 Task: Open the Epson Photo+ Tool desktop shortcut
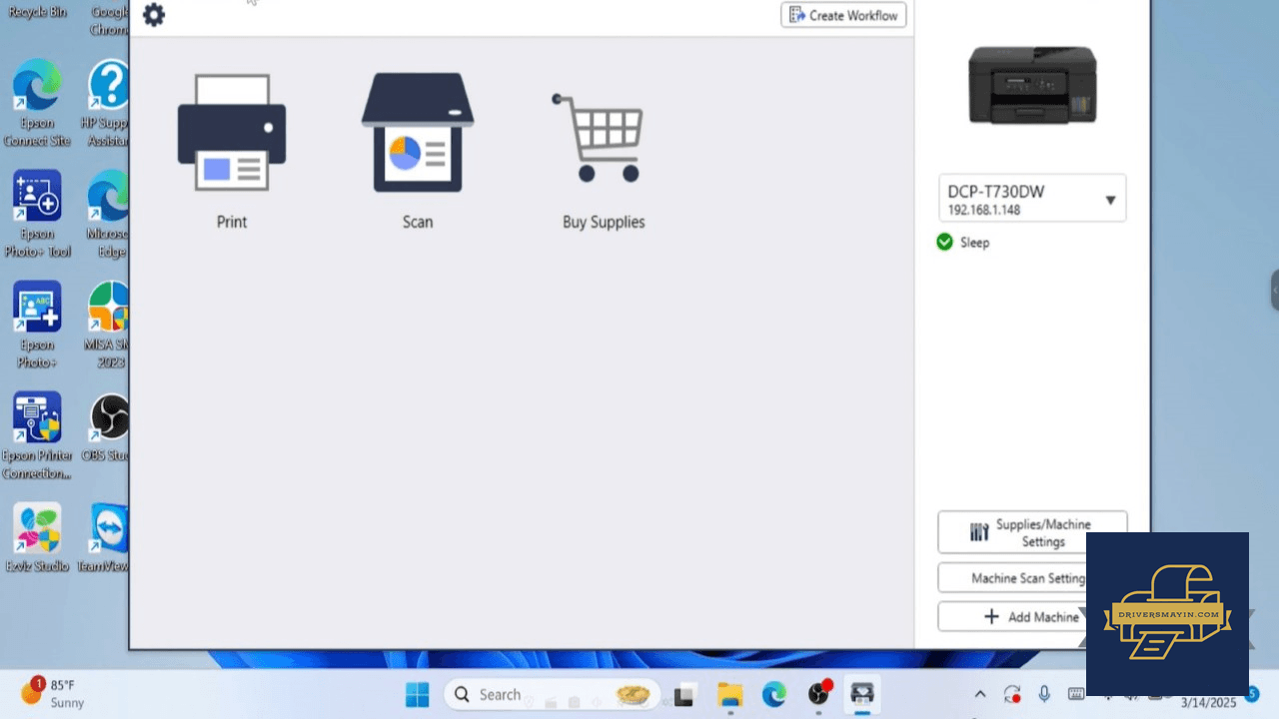(37, 214)
